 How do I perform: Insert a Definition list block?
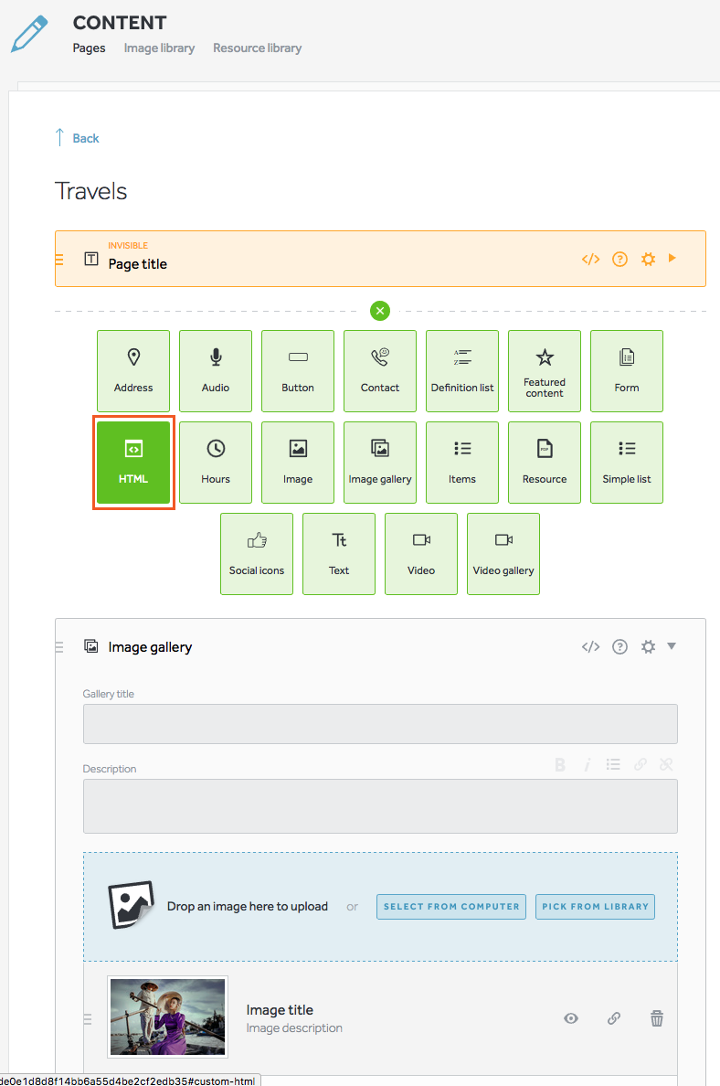462,371
